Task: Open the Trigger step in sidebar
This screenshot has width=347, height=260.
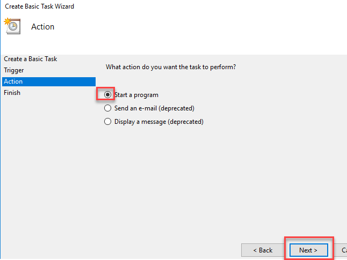Action: click(x=14, y=70)
